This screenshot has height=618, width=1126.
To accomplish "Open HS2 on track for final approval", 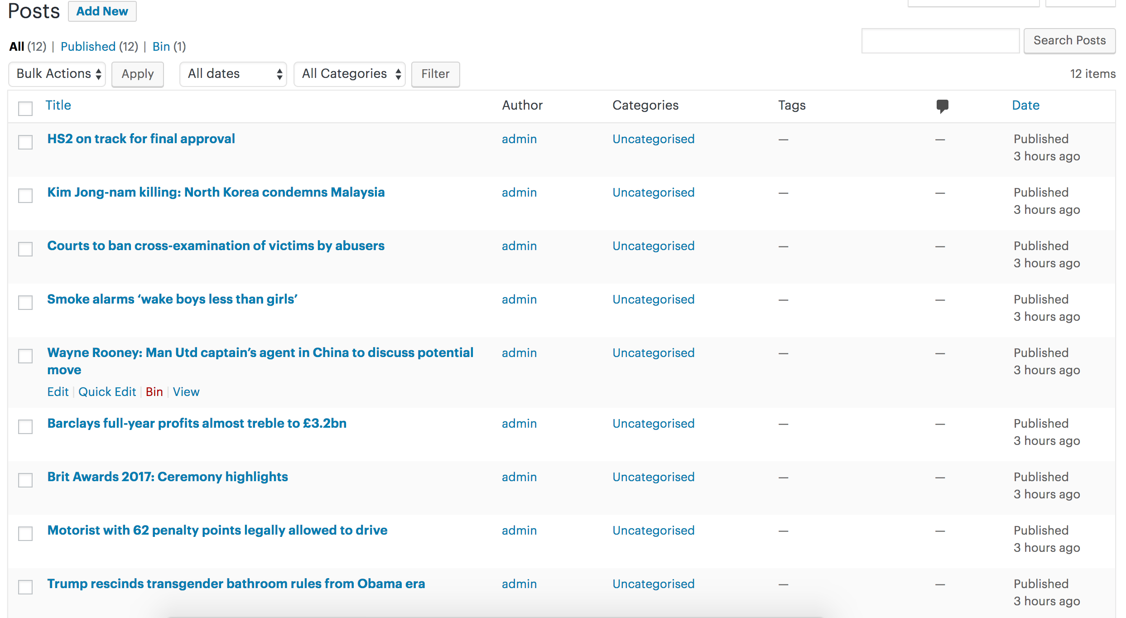I will pos(141,139).
